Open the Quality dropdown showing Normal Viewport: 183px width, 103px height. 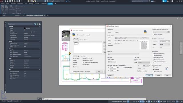pyautogui.click(x=165, y=45)
